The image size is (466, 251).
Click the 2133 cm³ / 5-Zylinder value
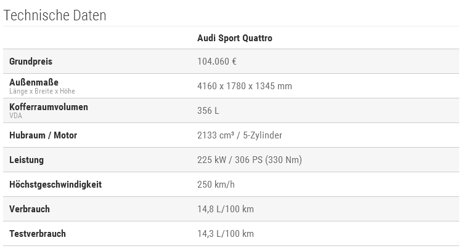tap(239, 135)
